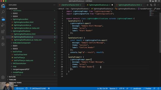Expand the lWCQuickAction folder
161x90 pixels.
[x=19, y=63]
